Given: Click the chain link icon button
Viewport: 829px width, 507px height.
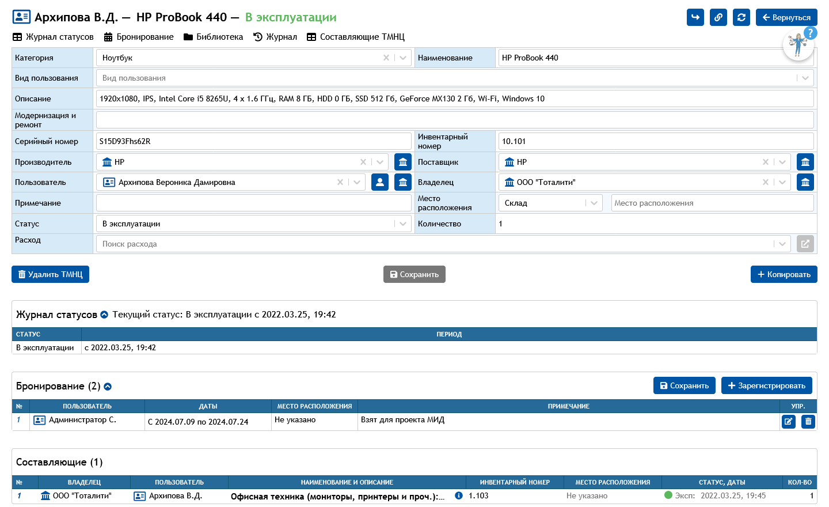Looking at the screenshot, I should tap(718, 17).
